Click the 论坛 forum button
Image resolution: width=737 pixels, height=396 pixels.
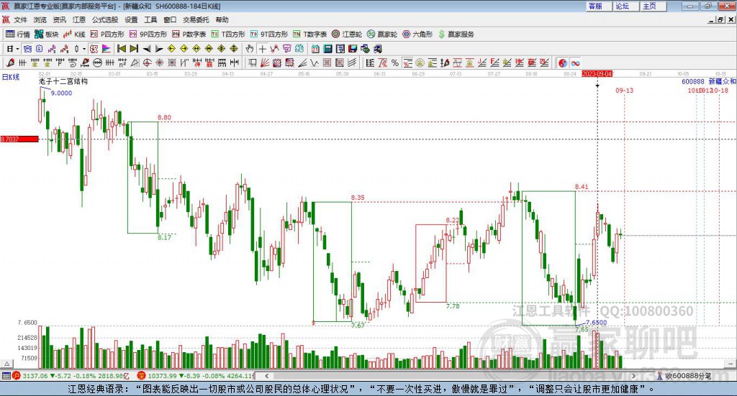(625, 6)
